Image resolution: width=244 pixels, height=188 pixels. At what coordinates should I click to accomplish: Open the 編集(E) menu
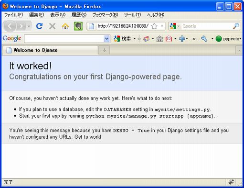(37, 15)
